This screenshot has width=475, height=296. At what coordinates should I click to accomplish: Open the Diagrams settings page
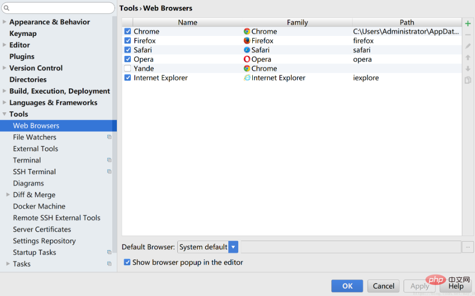28,183
